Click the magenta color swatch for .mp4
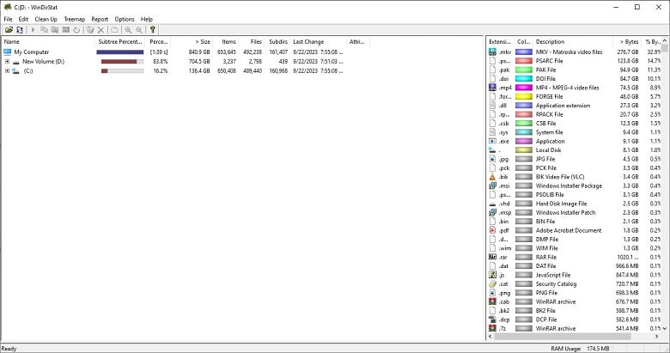 [523, 88]
